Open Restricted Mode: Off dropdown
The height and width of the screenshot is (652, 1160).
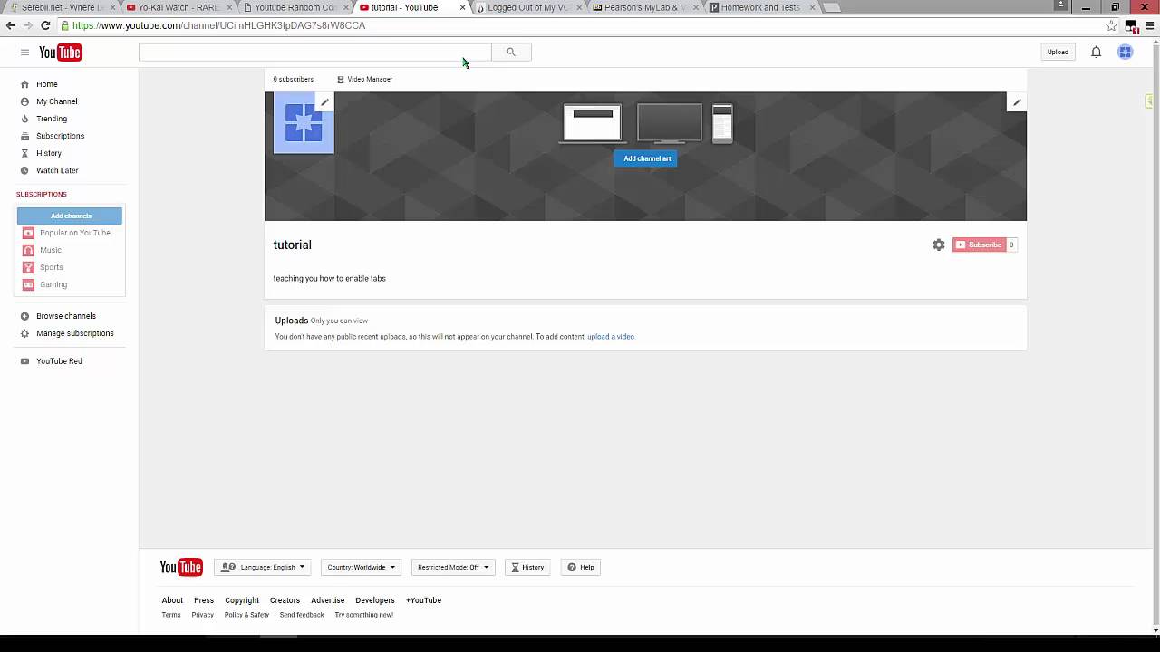tap(453, 567)
